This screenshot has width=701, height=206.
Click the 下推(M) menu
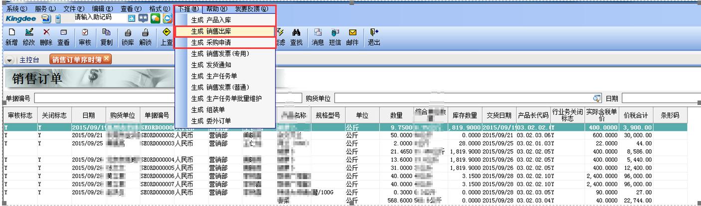[x=188, y=9]
